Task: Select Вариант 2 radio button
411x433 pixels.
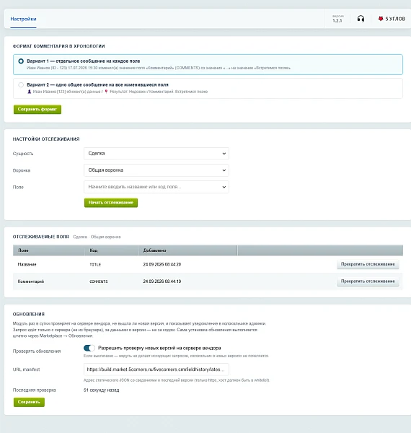Action: click(x=21, y=84)
